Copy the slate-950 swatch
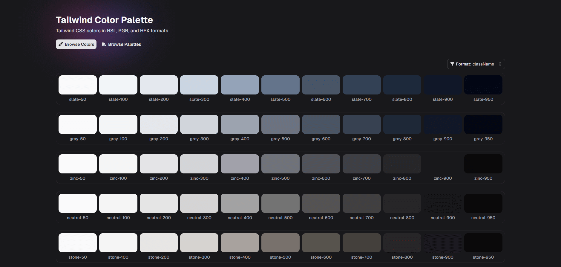The width and height of the screenshot is (561, 267). (x=483, y=85)
